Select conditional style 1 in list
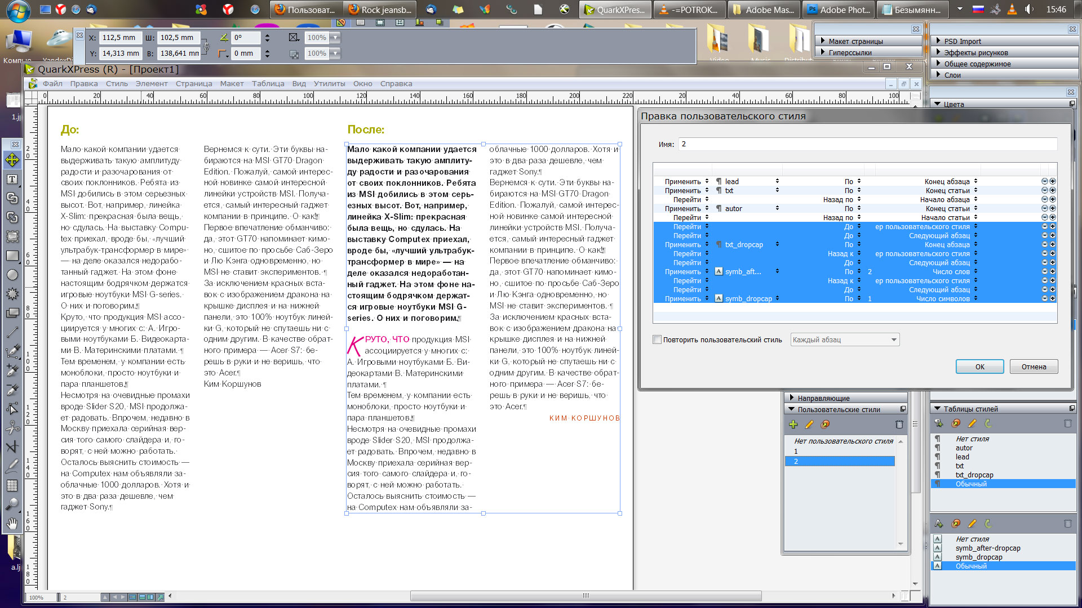Image resolution: width=1082 pixels, height=608 pixels. (840, 451)
